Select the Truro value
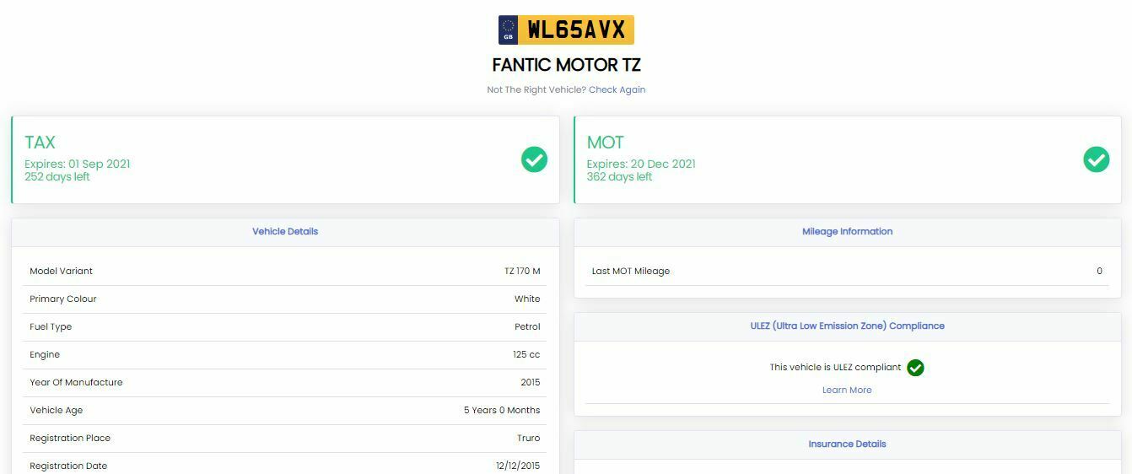Screen dimensions: 1132x474 click(529, 438)
